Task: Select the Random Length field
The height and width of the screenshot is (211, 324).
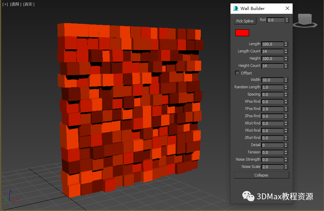Action: [273, 87]
